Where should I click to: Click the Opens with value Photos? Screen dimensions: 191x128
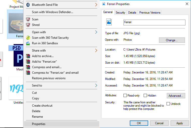pos(128,40)
